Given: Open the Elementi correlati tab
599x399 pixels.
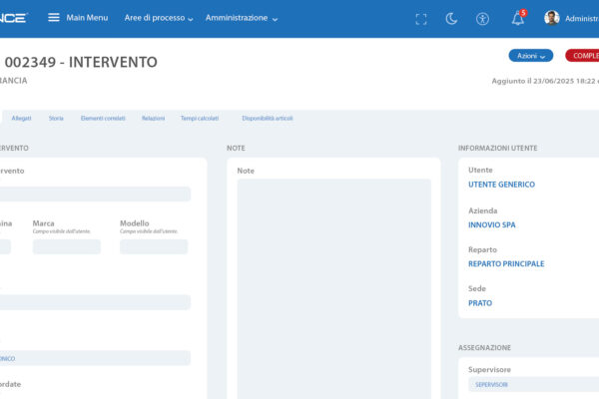Looking at the screenshot, I should click(103, 119).
